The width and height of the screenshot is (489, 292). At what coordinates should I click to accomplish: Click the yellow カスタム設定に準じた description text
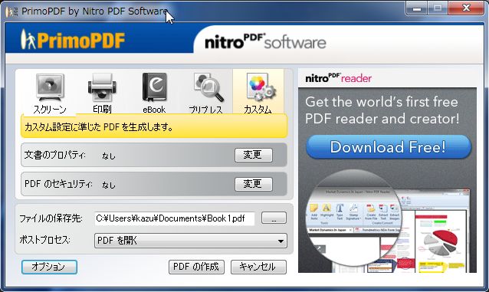(99, 127)
